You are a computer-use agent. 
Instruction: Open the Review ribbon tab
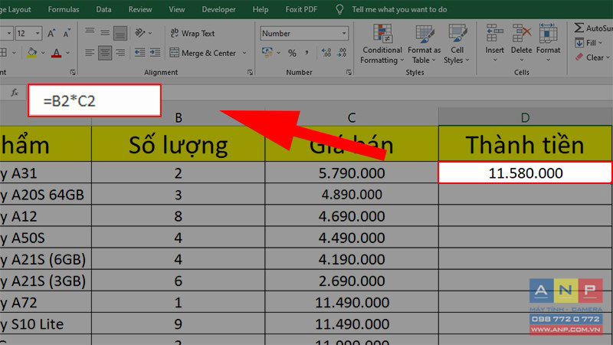click(x=140, y=9)
